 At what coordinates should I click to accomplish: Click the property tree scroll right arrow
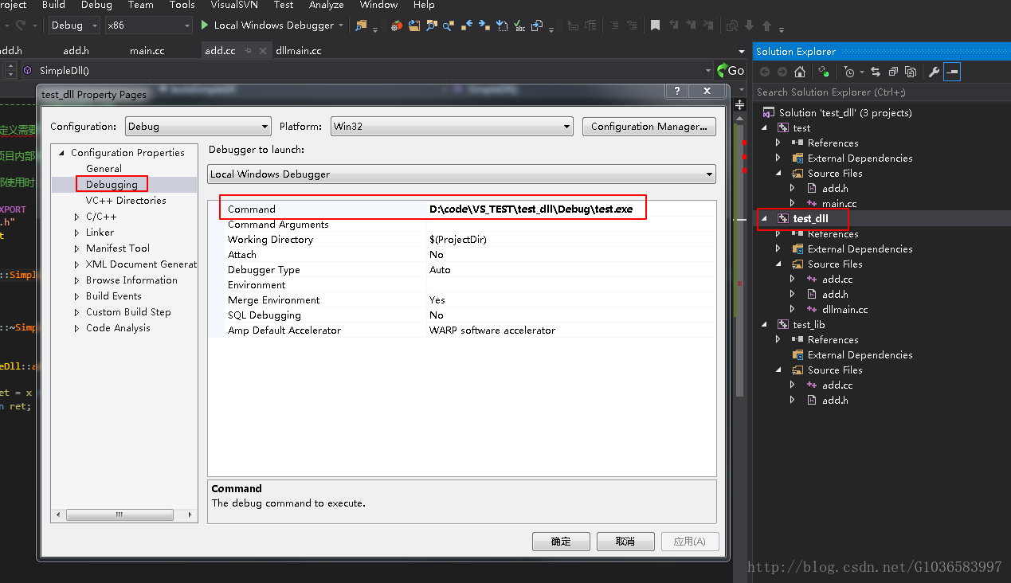pos(191,515)
